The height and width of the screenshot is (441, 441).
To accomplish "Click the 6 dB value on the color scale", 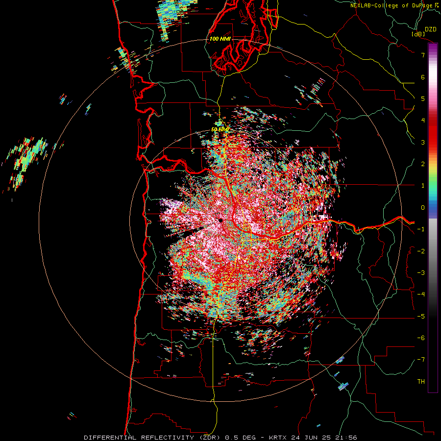I will [x=423, y=77].
